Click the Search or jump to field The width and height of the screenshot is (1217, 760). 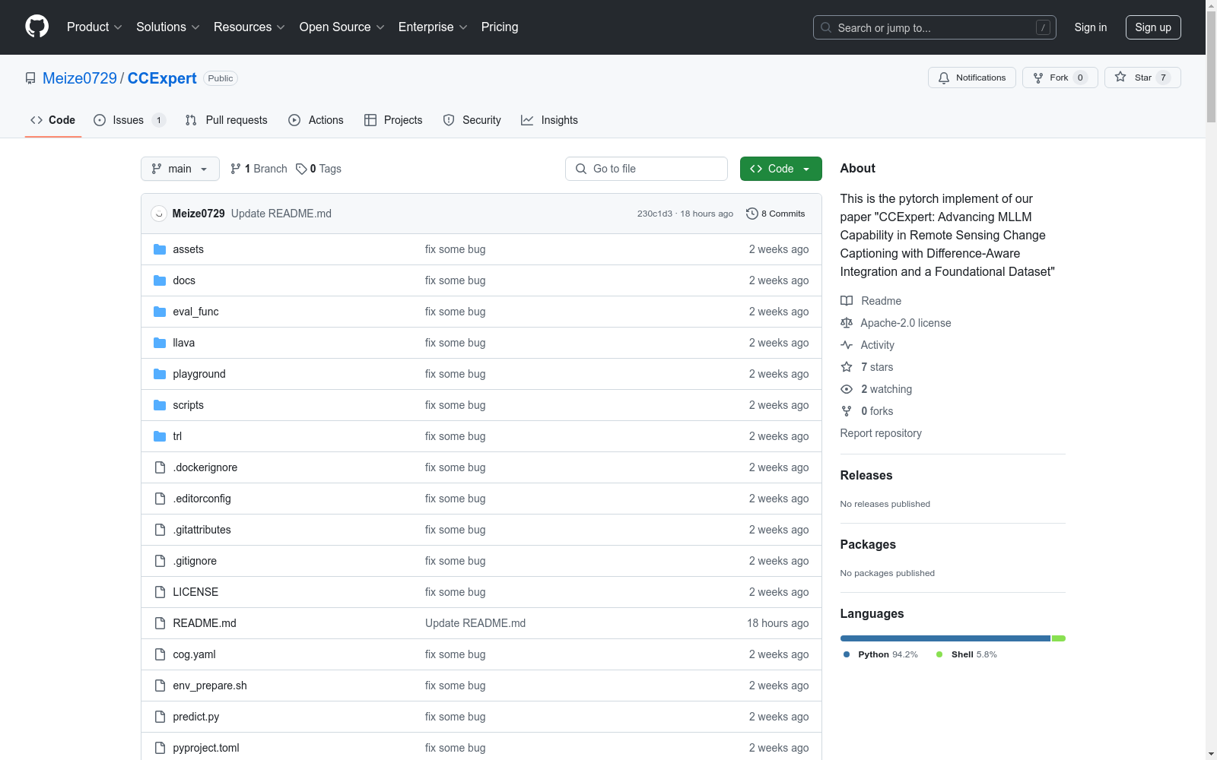[935, 27]
